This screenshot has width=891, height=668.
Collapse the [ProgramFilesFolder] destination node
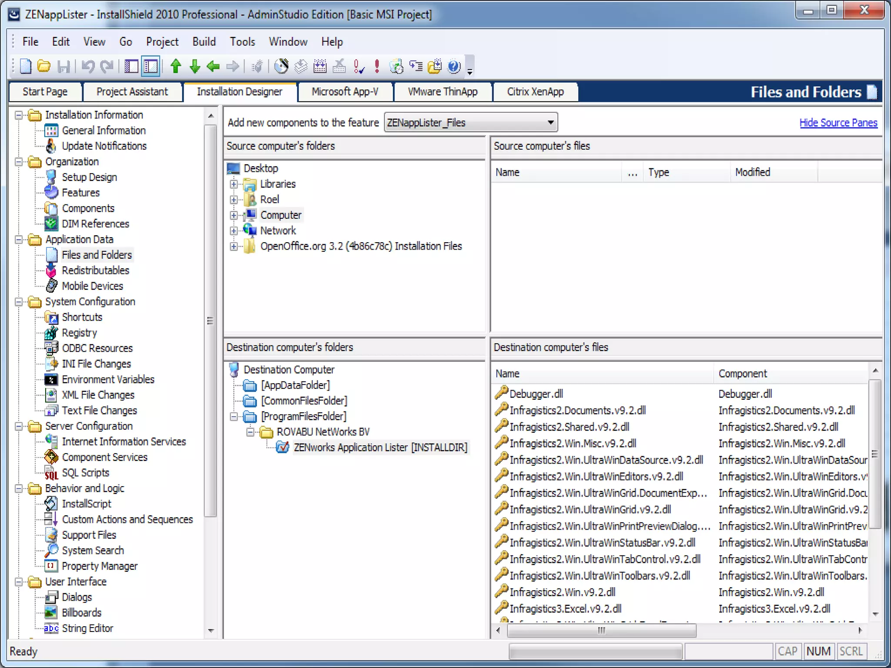click(234, 417)
